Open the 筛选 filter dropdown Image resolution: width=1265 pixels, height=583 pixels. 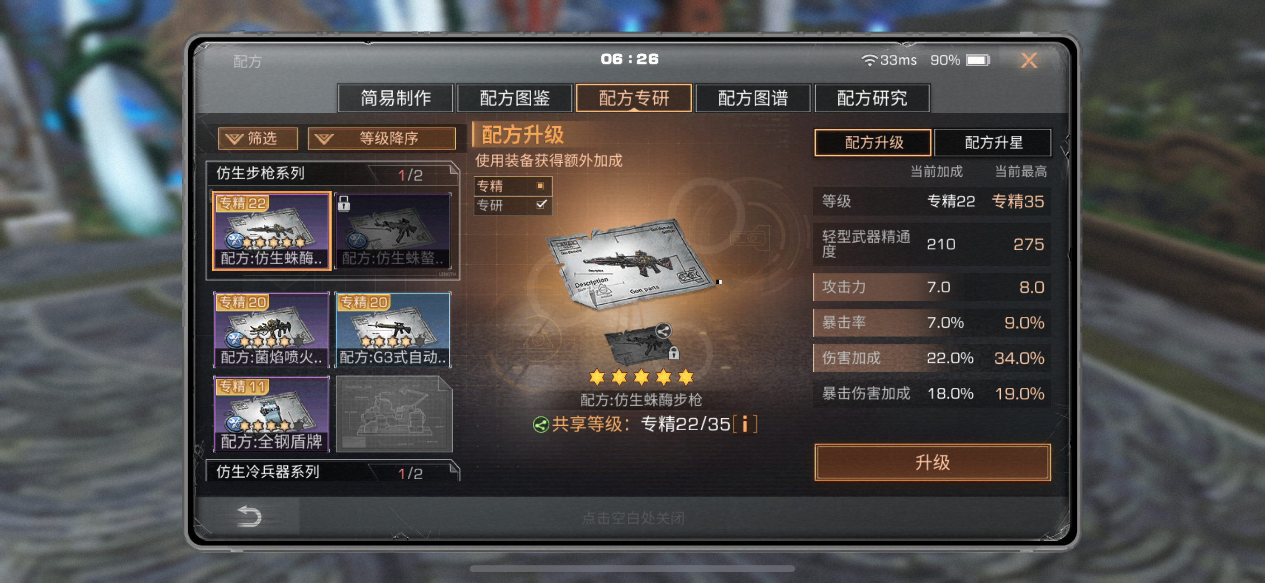click(x=258, y=138)
